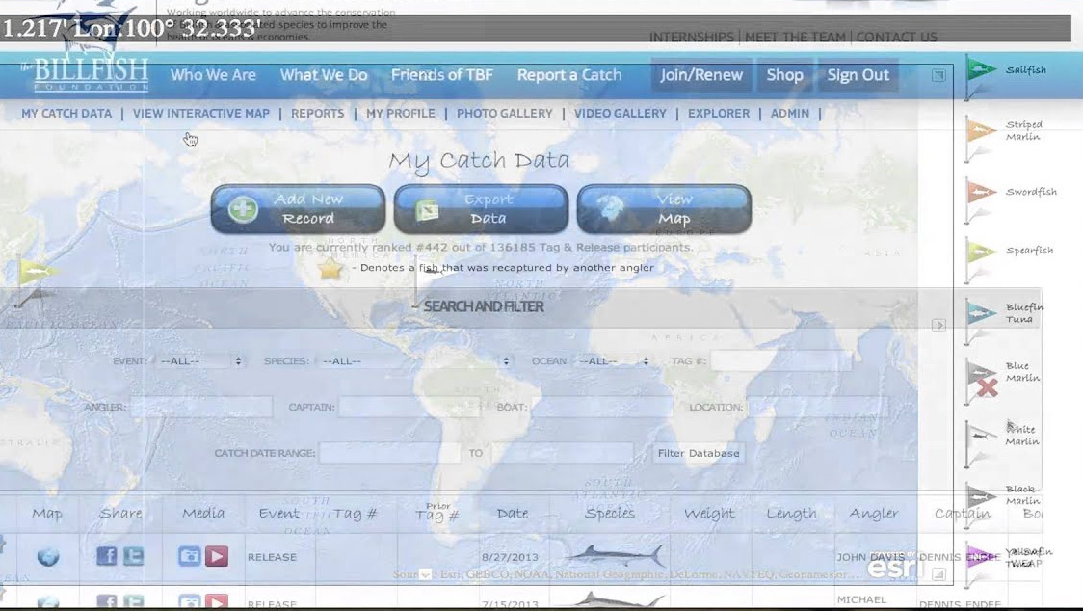Play the video media icon in first row

coord(217,556)
